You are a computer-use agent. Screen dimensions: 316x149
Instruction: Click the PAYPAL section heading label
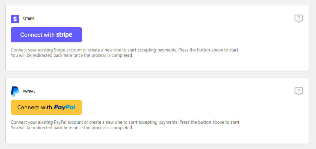pyautogui.click(x=29, y=91)
